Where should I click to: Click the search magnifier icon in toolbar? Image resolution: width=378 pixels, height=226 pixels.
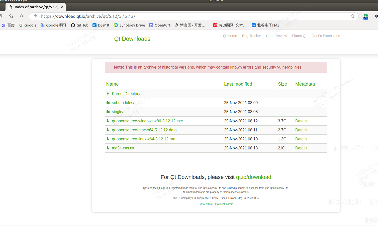click(x=22, y=16)
